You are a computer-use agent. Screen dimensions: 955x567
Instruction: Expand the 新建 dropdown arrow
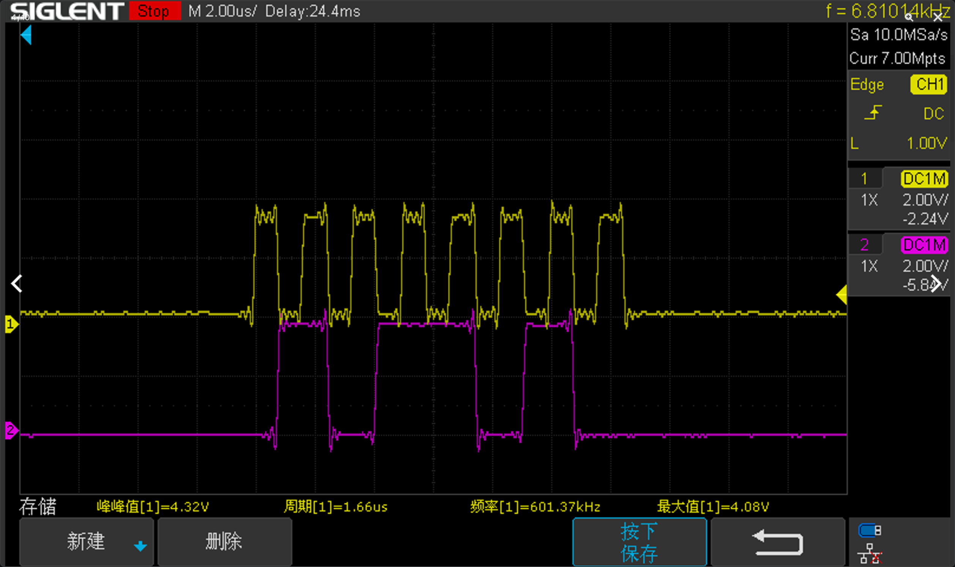(x=140, y=546)
